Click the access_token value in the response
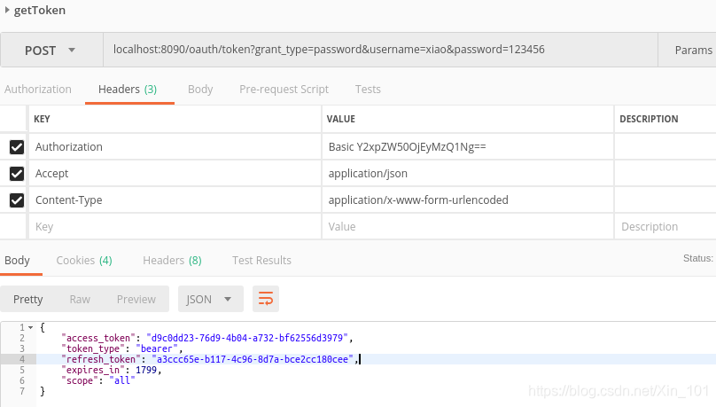The width and height of the screenshot is (716, 407). click(x=247, y=338)
